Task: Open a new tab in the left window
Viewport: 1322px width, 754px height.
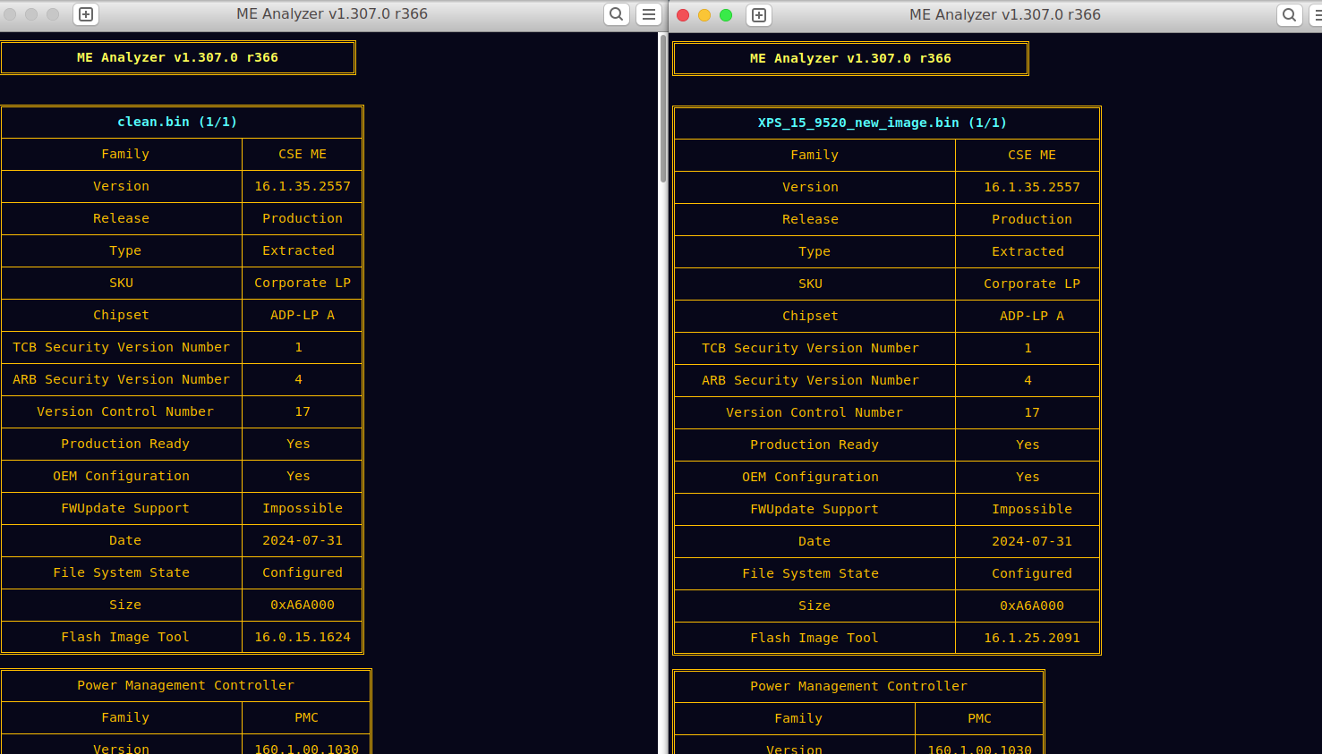Action: pyautogui.click(x=86, y=14)
